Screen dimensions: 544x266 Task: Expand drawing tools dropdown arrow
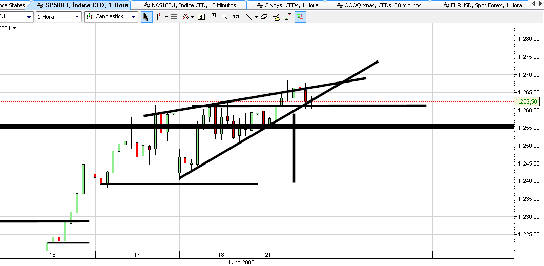[x=257, y=17]
